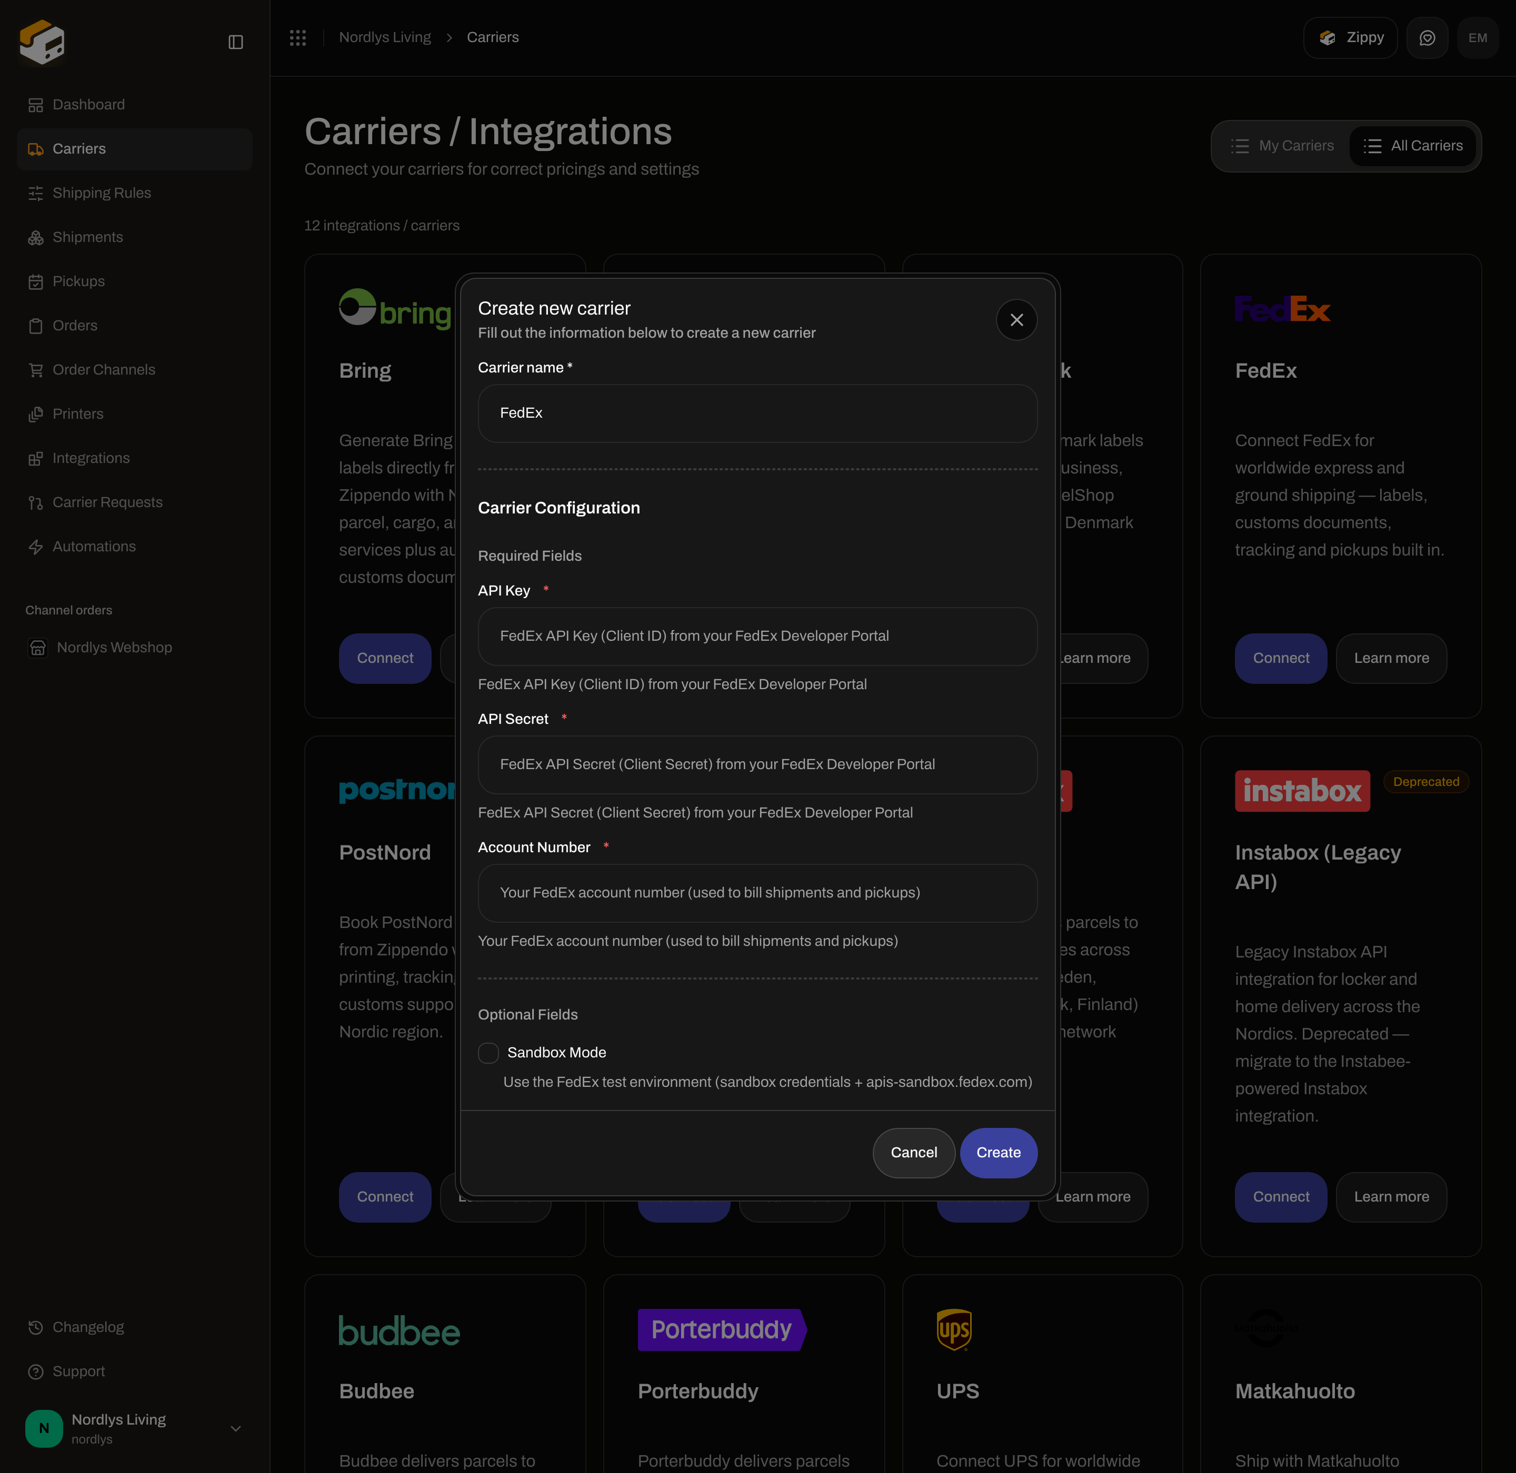Click the 'Channel orders' section label
Viewport: 1516px width, 1473px height.
69,610
